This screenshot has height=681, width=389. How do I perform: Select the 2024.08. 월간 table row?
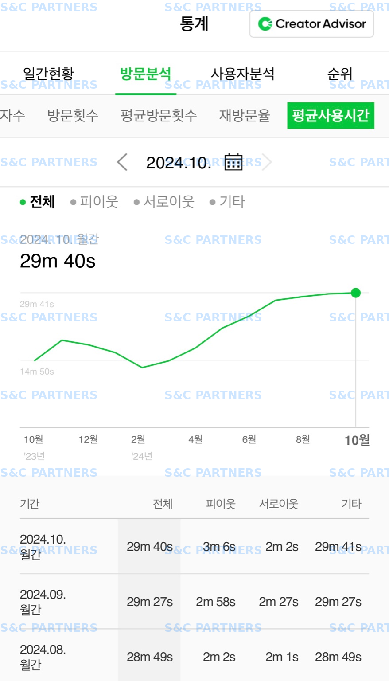click(x=194, y=657)
